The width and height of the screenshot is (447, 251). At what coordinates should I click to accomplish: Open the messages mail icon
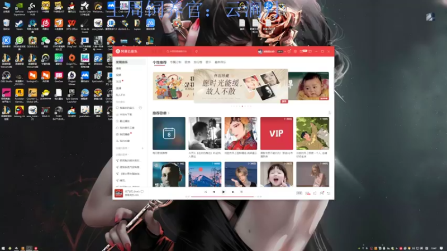click(x=302, y=51)
